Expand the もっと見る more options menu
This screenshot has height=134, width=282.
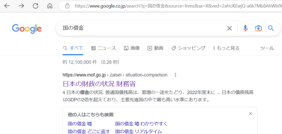(x=226, y=48)
